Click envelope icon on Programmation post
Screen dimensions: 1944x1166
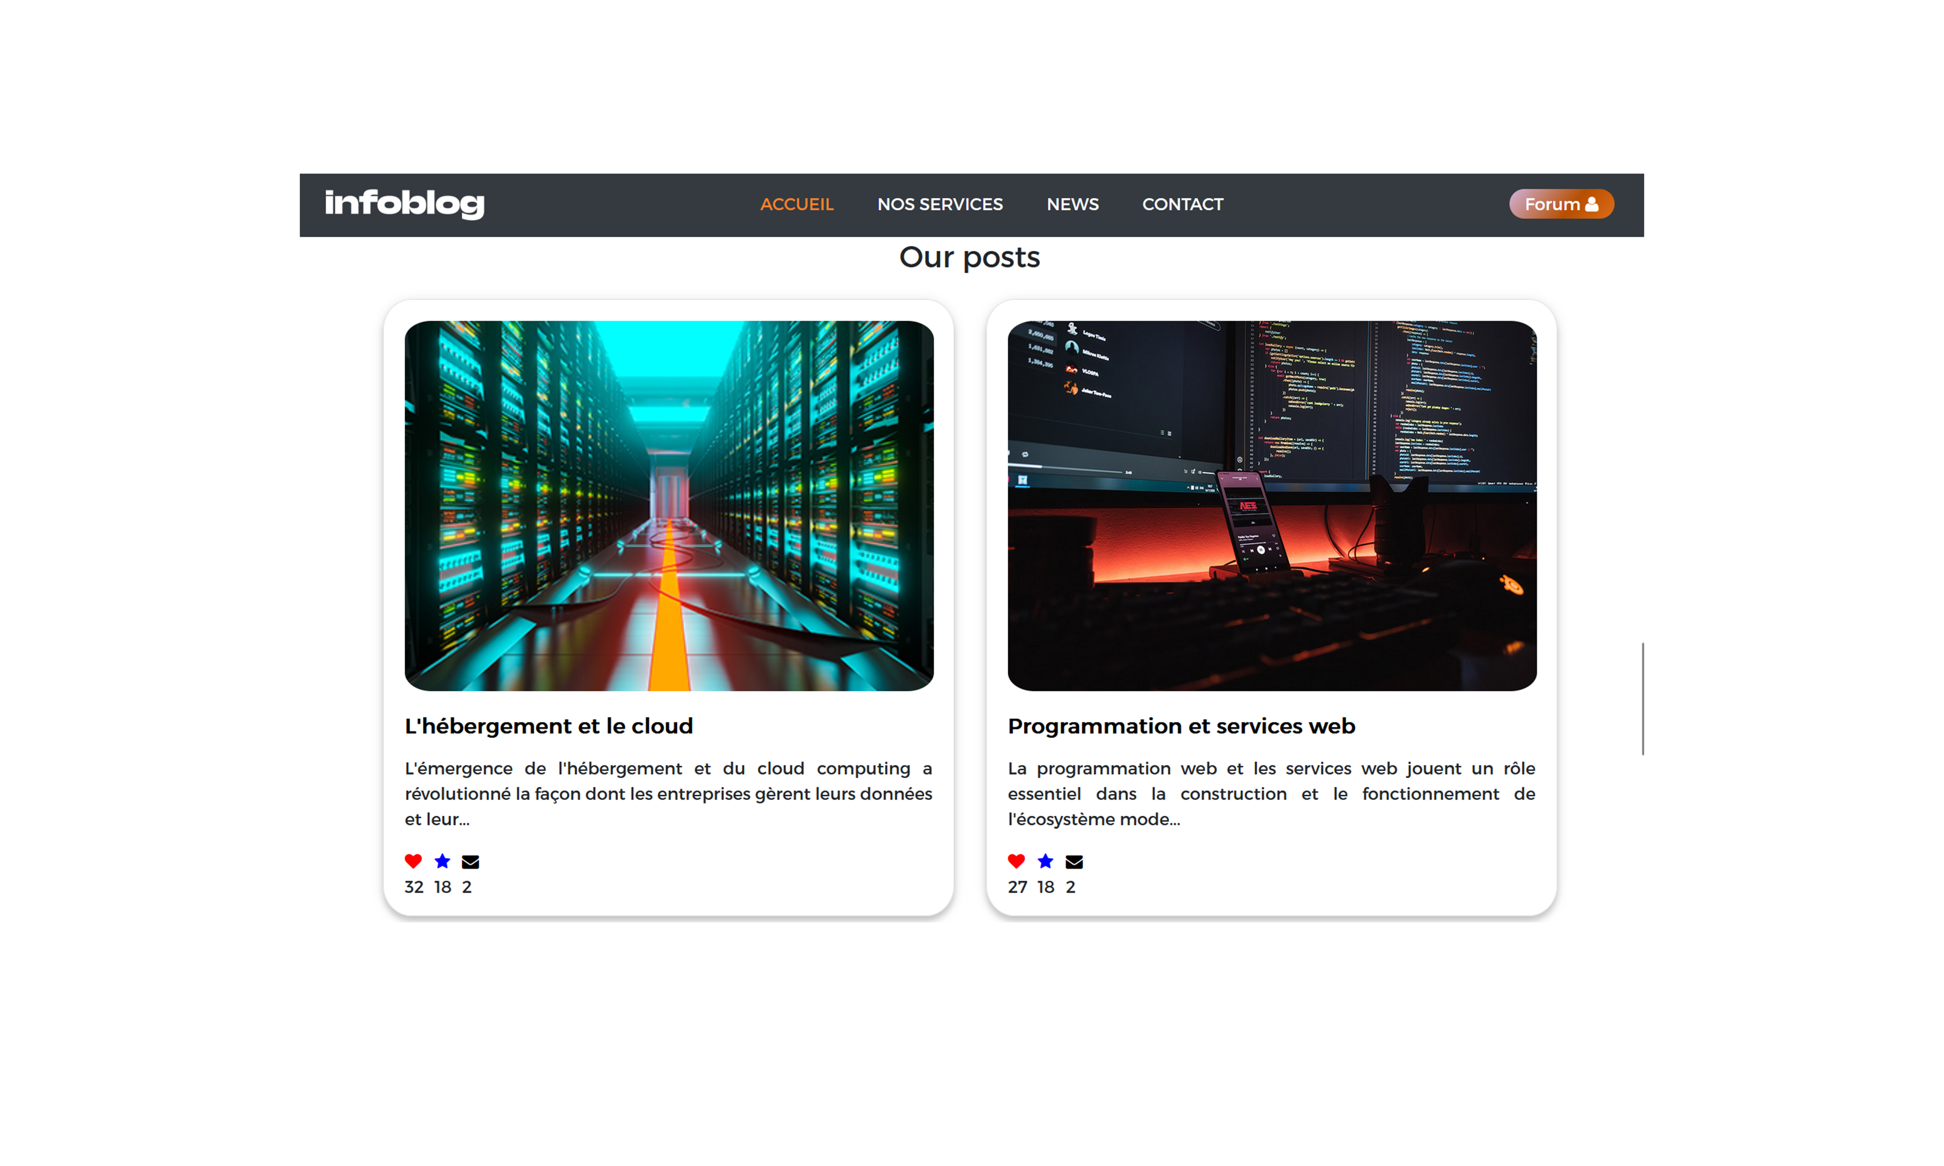tap(1074, 862)
